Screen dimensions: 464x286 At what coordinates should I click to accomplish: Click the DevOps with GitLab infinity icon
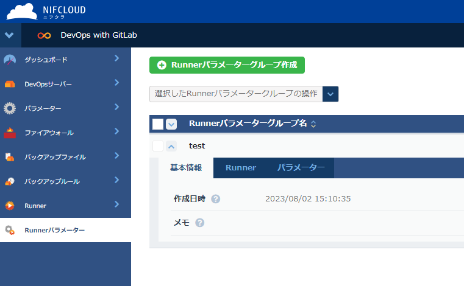click(x=44, y=35)
